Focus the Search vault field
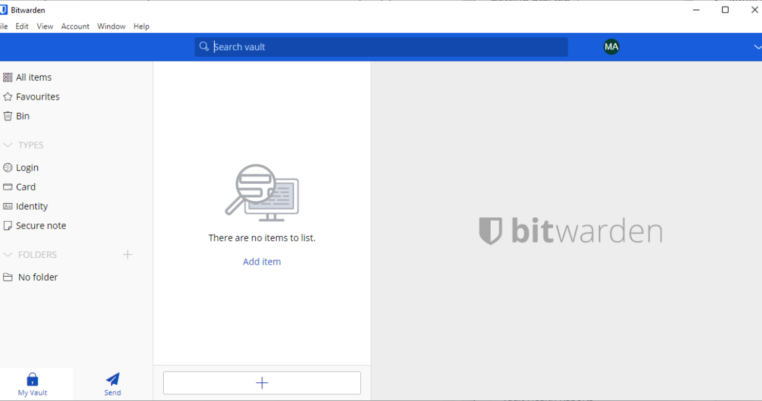762x401 pixels. pyautogui.click(x=388, y=47)
